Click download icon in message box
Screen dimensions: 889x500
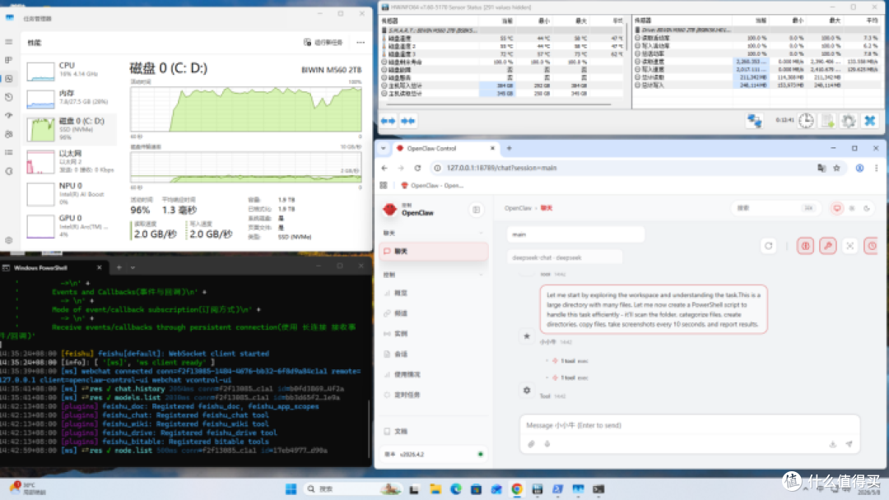click(x=833, y=445)
